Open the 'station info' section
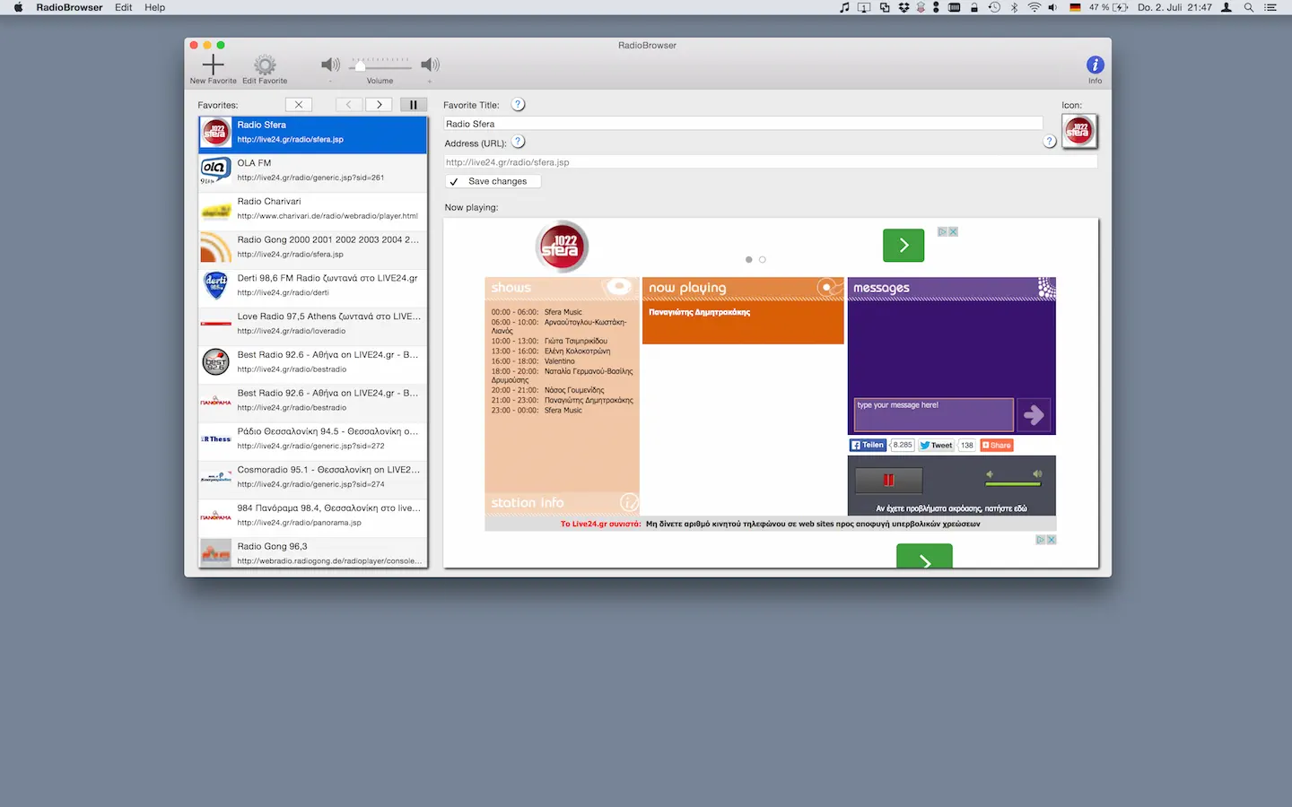 point(563,503)
